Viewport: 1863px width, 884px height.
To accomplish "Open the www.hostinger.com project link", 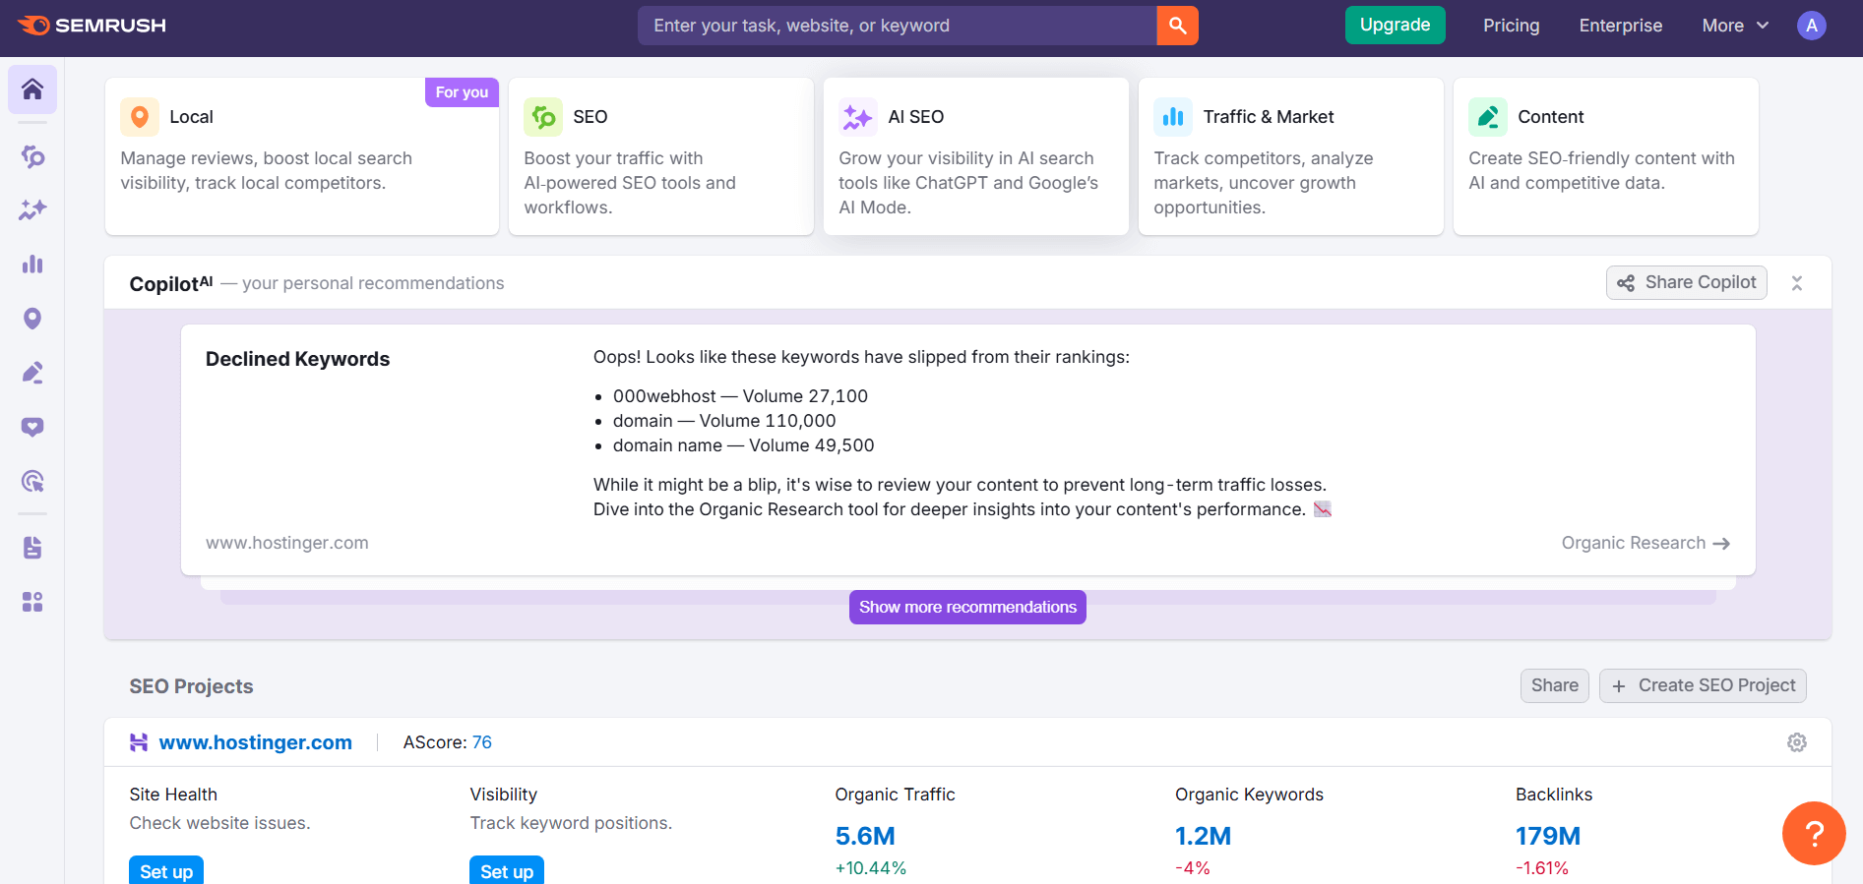I will point(256,742).
